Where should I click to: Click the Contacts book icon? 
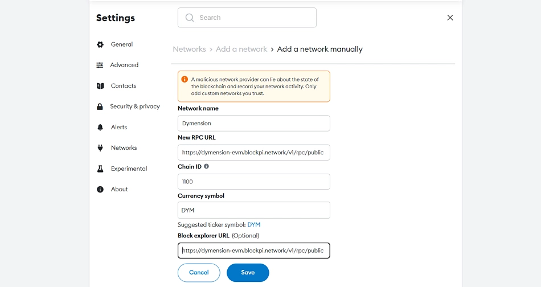tap(100, 86)
